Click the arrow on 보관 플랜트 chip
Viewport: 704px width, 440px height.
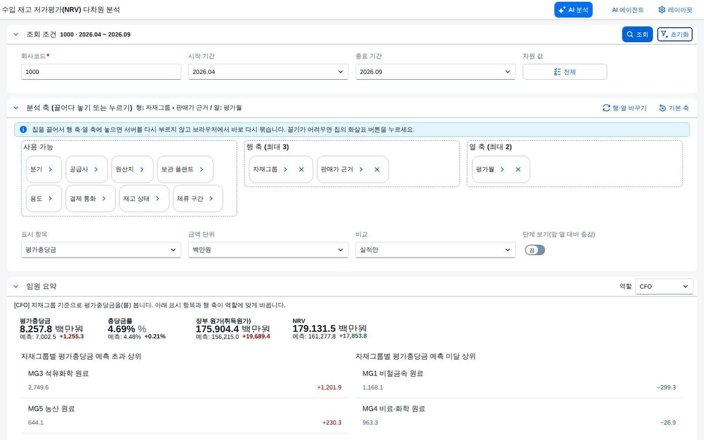point(202,170)
